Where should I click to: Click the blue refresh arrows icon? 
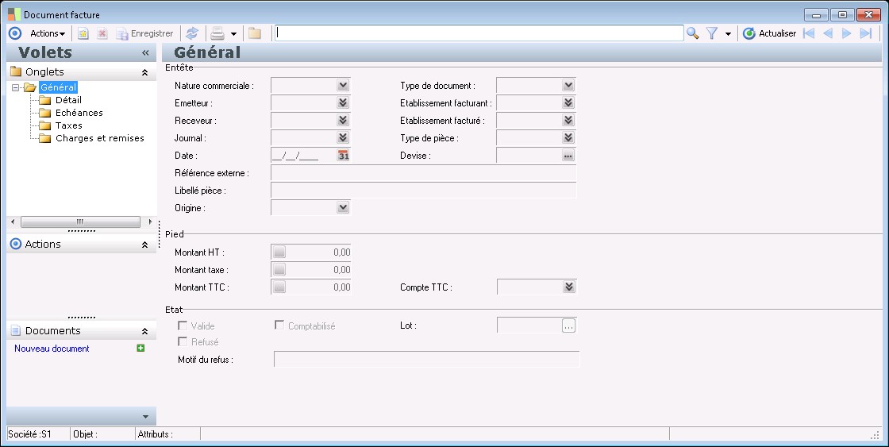192,33
